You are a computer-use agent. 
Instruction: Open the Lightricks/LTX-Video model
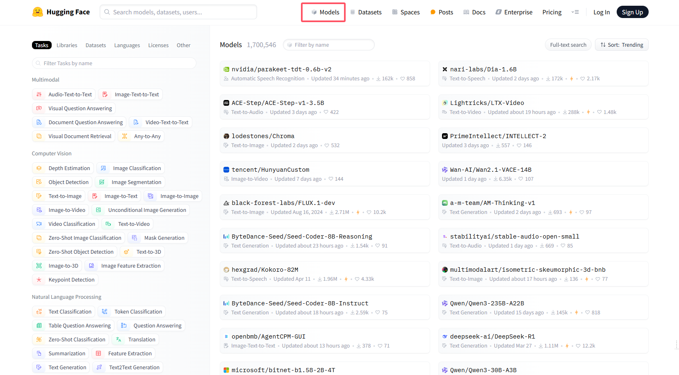pyautogui.click(x=543, y=107)
